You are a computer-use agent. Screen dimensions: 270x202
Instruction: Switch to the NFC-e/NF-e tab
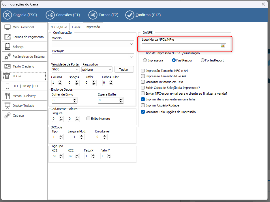[59, 27]
